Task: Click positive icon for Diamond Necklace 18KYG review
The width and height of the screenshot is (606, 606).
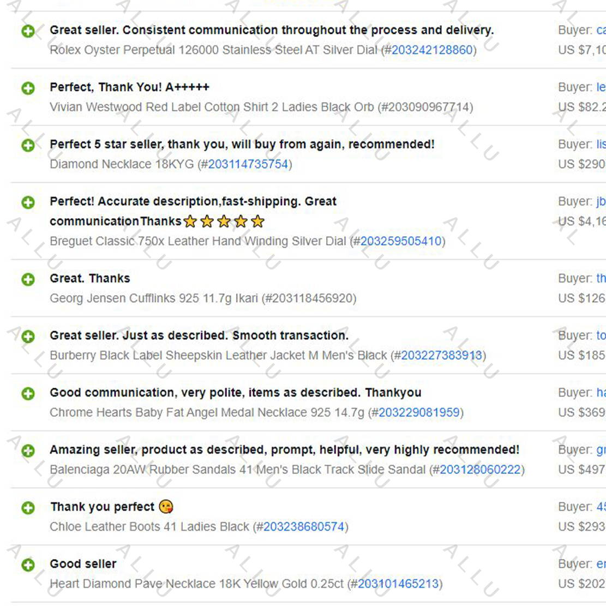Action: click(x=28, y=145)
